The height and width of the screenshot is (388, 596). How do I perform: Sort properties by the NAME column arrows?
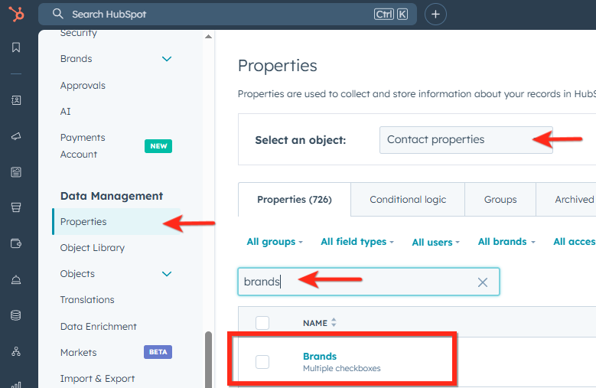[334, 323]
